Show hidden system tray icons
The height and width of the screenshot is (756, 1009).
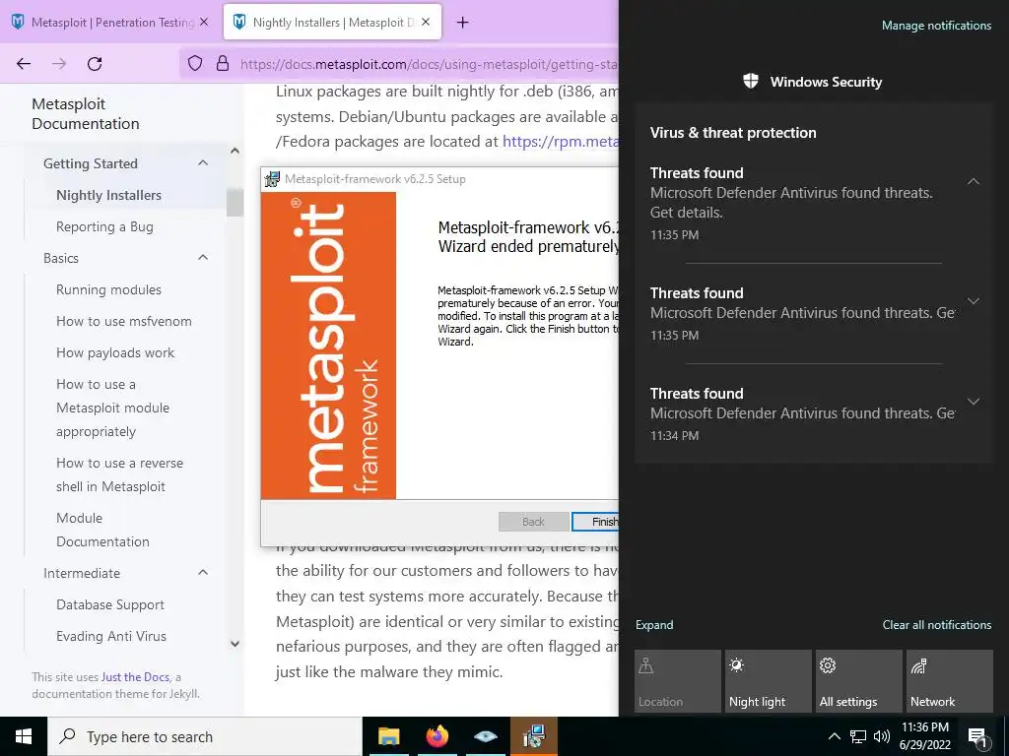[x=834, y=736]
